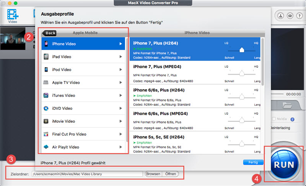Open the mail icon at top right
This screenshot has width=306, height=186.
click(290, 16)
